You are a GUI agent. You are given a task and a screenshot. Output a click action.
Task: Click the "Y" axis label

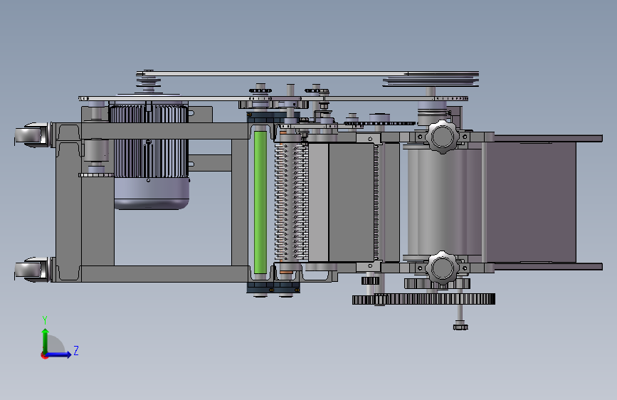pyautogui.click(x=45, y=320)
